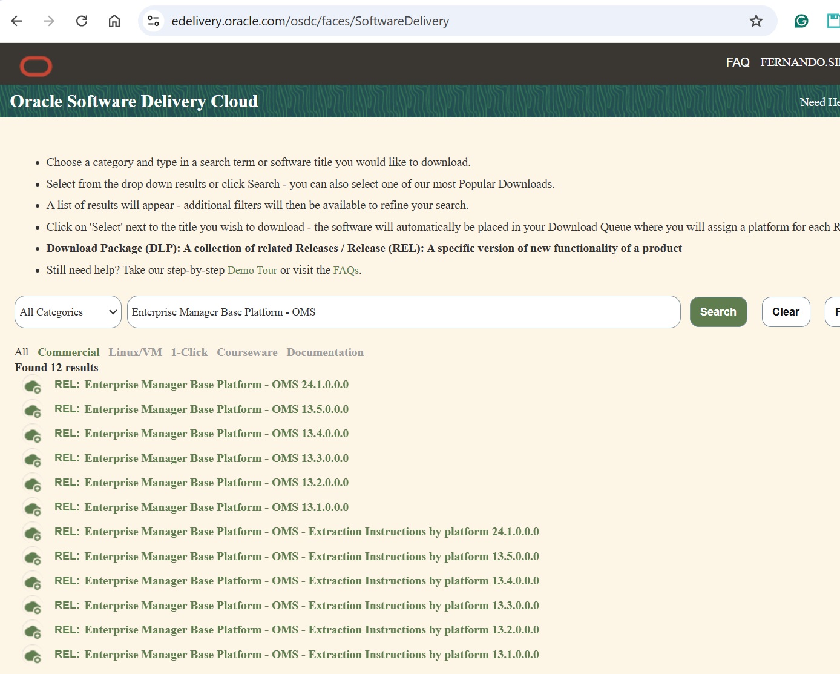Bookmark this page with the star

point(756,21)
